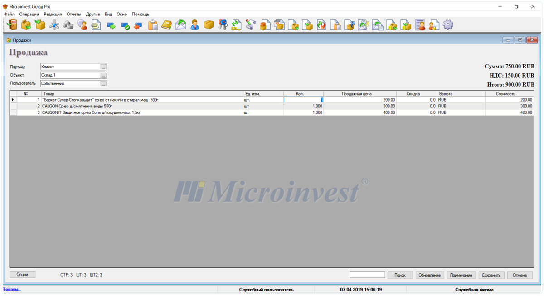
Task: Open the Отчеты menu
Action: click(74, 14)
